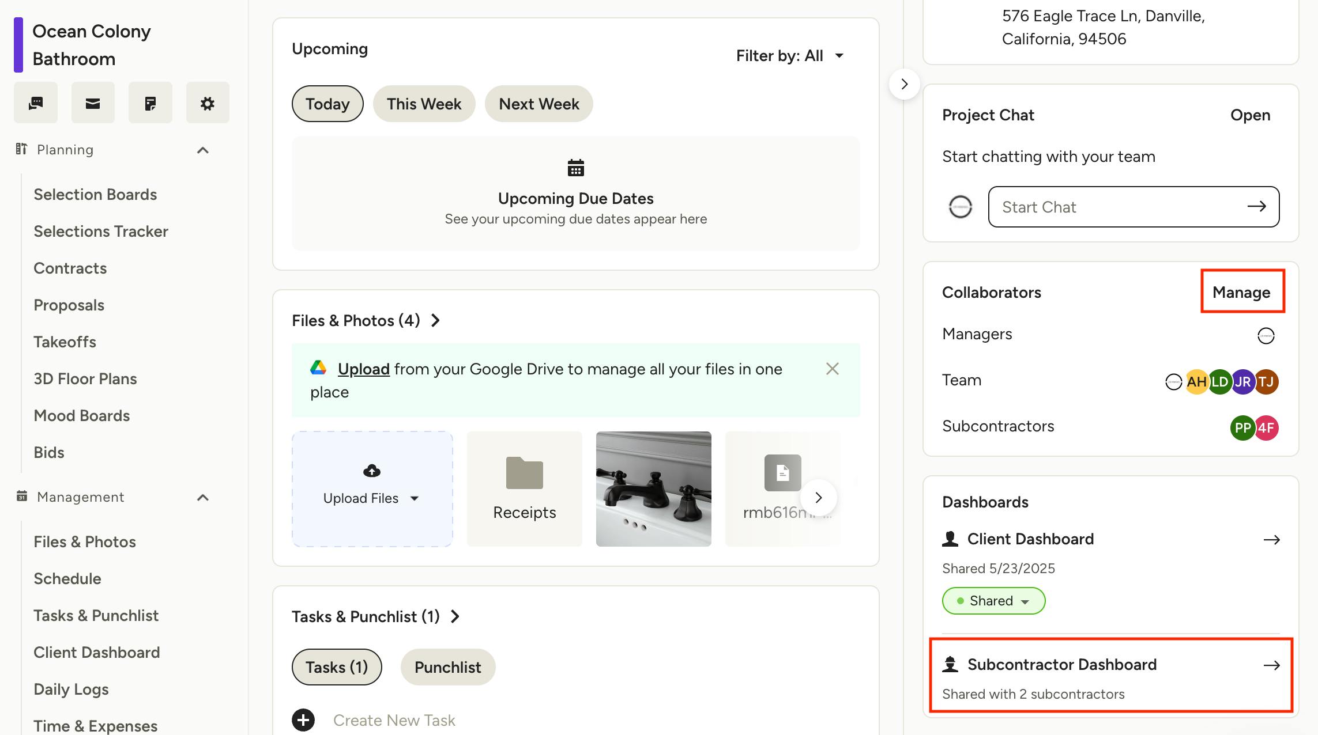Open Schedule in the sidebar
This screenshot has width=1318, height=735.
coord(67,578)
